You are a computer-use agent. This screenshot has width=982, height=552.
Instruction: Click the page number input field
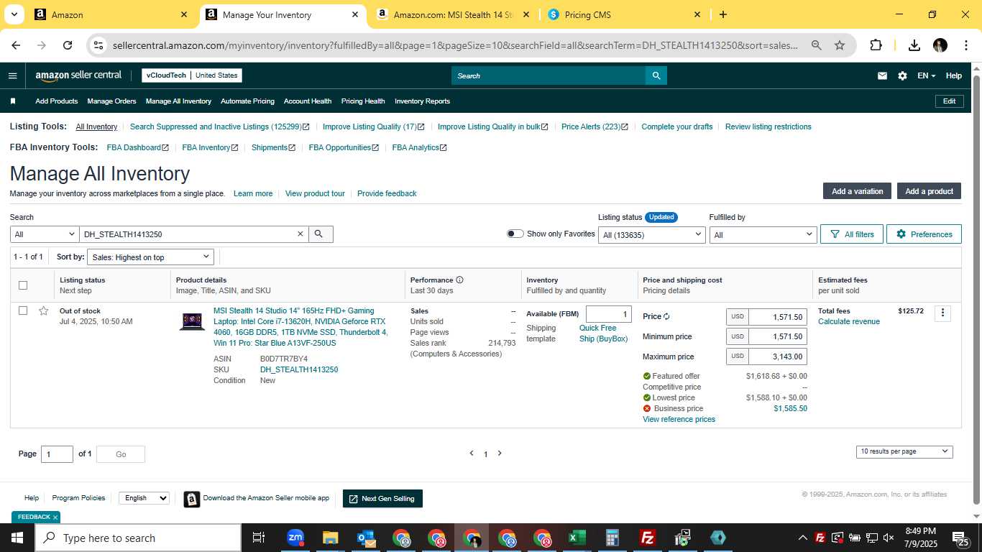tap(58, 454)
